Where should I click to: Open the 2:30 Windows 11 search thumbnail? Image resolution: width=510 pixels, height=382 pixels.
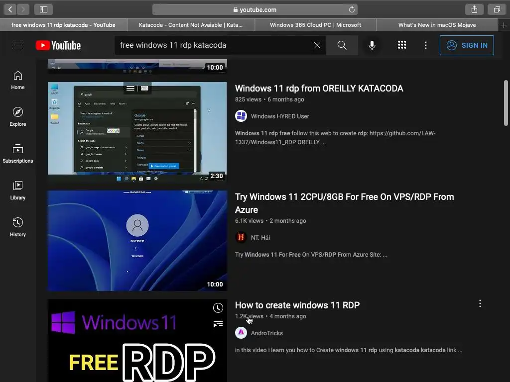137,132
